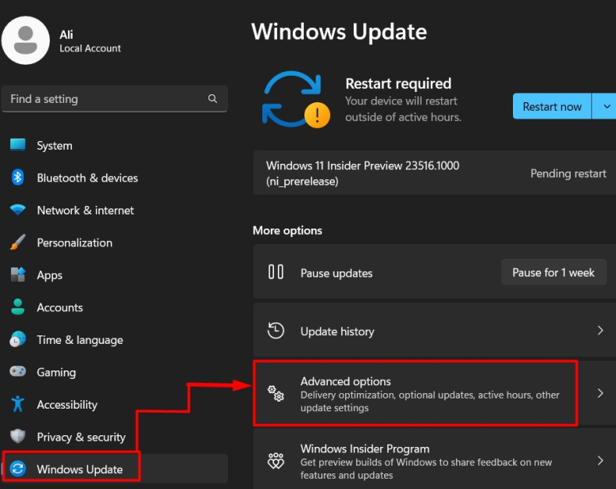
Task: Click the Windows Insider Program hearts icon
Action: (x=276, y=461)
